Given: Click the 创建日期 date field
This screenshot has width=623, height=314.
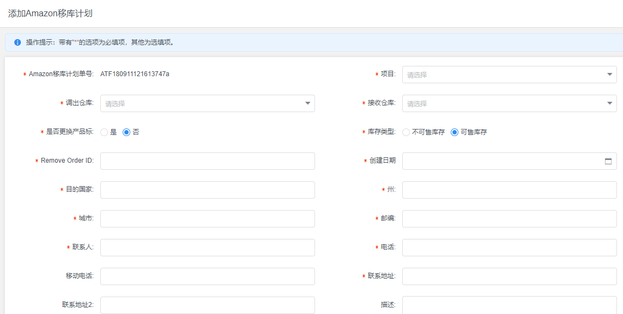Looking at the screenshot, I should click(x=510, y=161).
